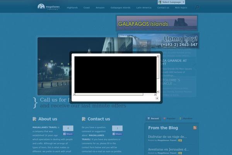Open the Galapagos Islands menu item
Image resolution: width=232 pixels, height=155 pixels.
(x=120, y=8)
